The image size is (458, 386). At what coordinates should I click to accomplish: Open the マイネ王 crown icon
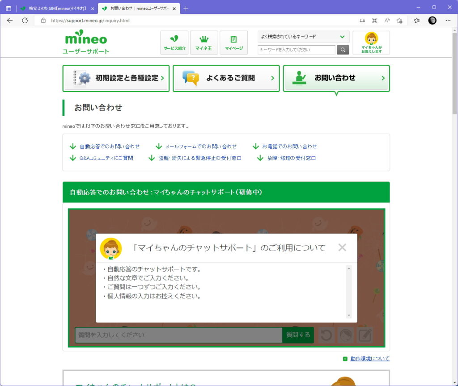(x=204, y=42)
